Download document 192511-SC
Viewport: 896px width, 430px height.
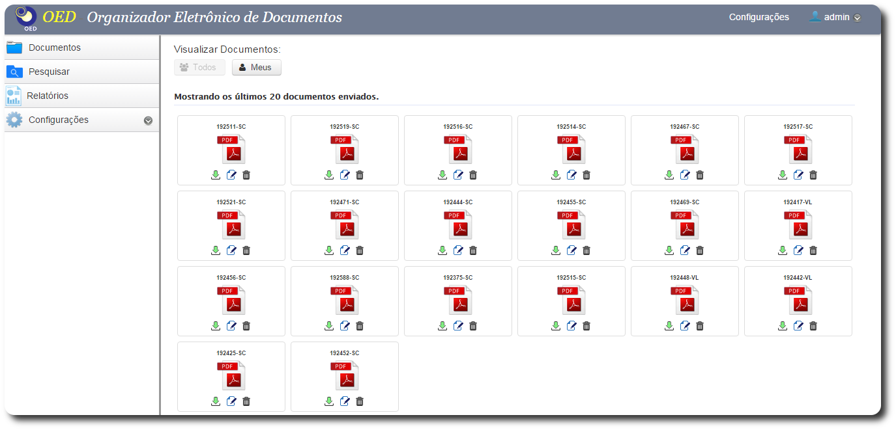coord(216,175)
